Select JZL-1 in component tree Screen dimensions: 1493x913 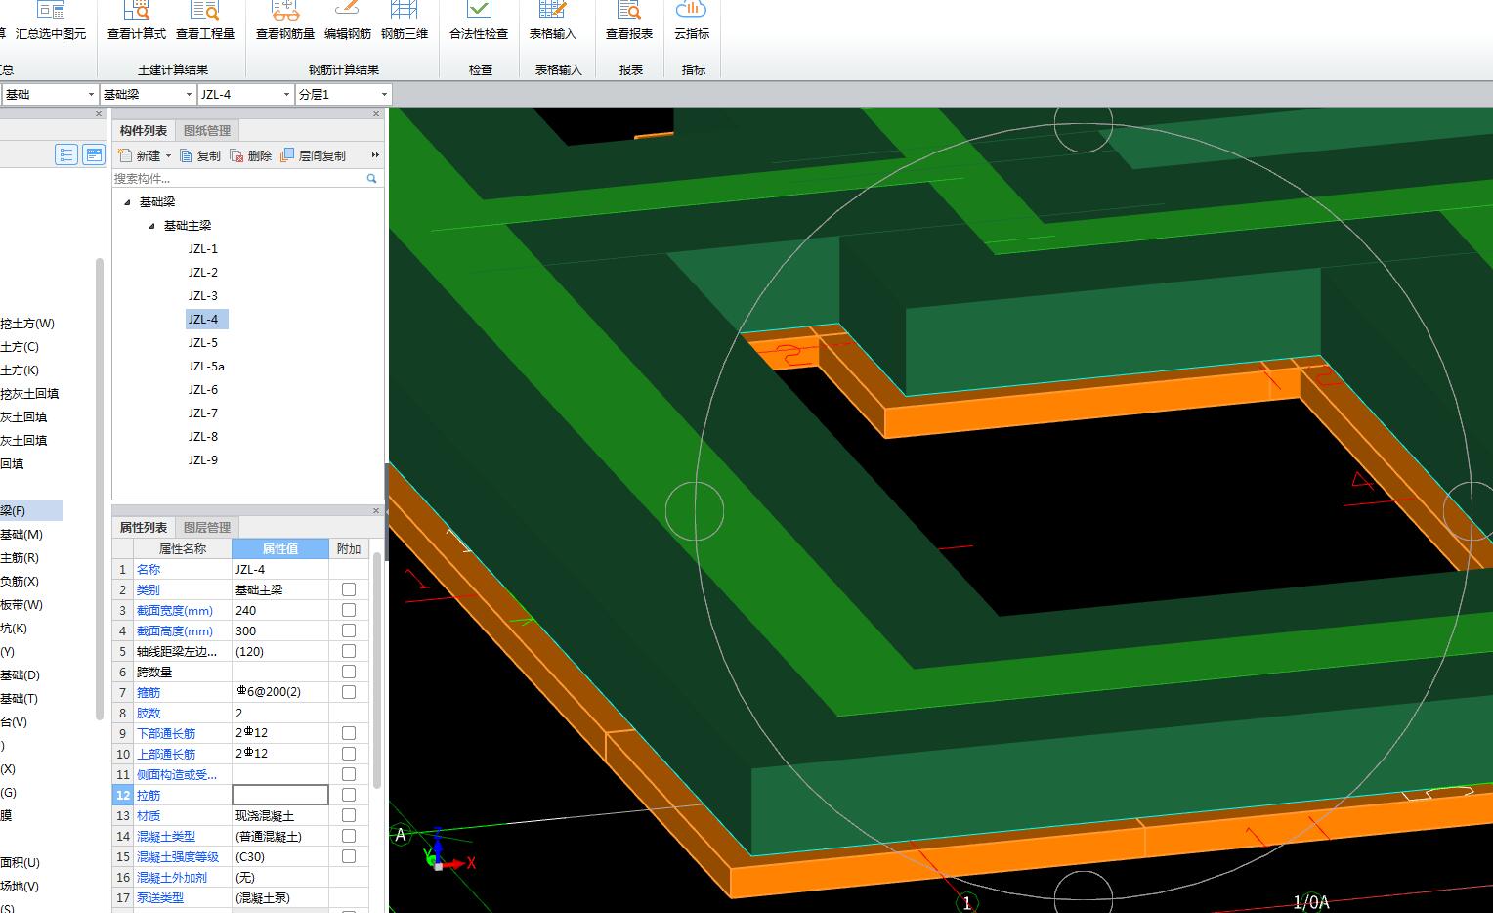pos(203,249)
